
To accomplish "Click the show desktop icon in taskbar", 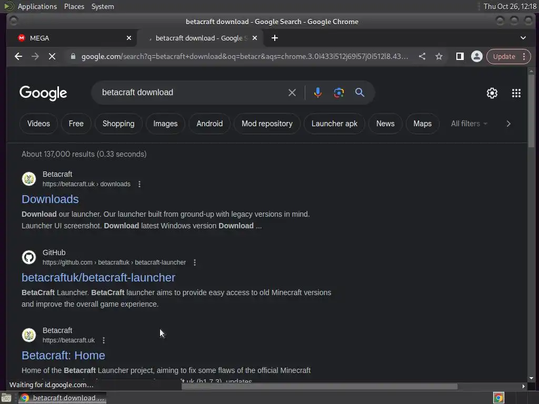I will (x=6, y=398).
